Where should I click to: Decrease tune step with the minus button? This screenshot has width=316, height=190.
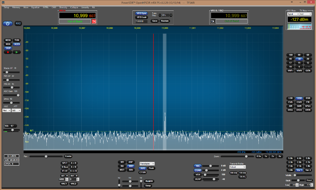coord(160,15)
